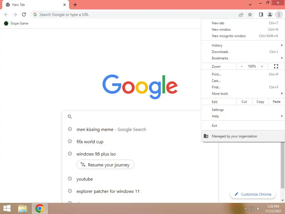Screen dimensions: 285x214
Task: Click Resume your journey chip
Action: click(105, 164)
